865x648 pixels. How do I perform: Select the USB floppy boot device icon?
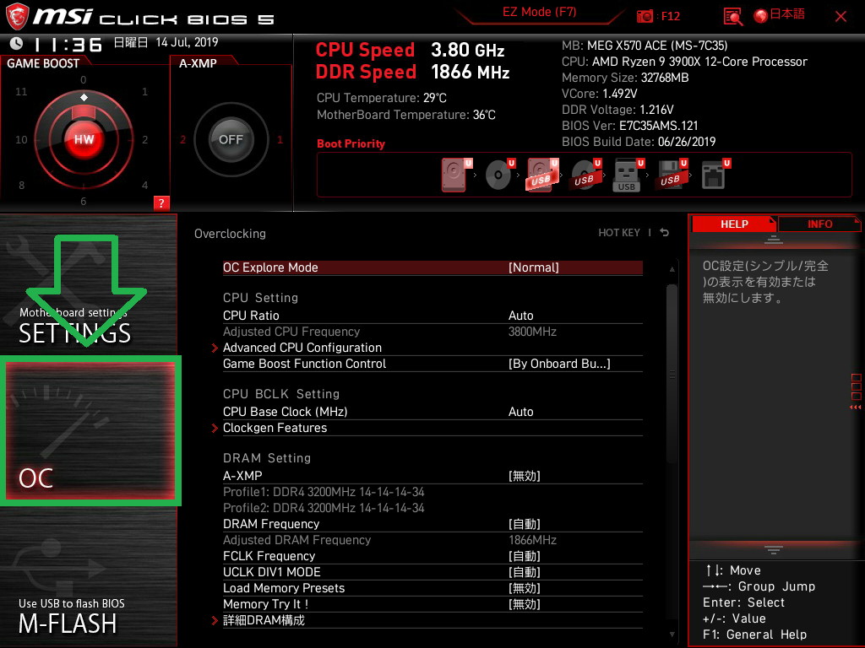click(x=672, y=175)
